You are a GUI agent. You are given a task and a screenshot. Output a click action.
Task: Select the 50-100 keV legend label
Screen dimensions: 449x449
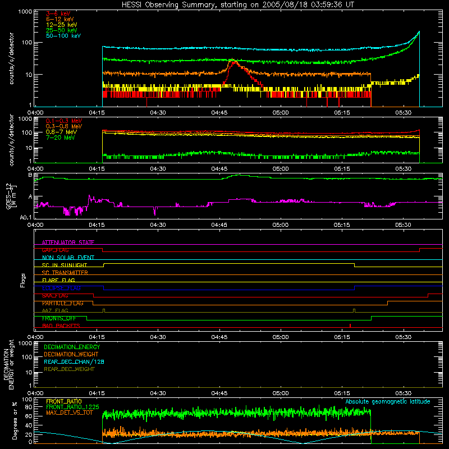(x=63, y=36)
